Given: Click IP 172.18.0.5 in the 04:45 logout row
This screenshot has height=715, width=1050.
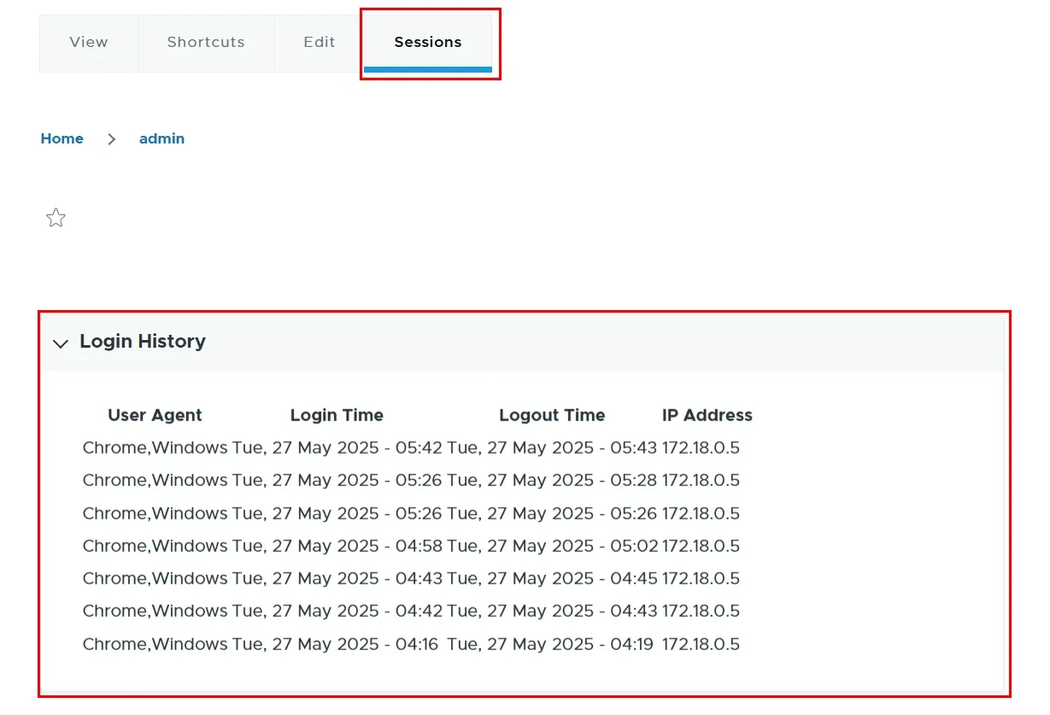Looking at the screenshot, I should (701, 578).
